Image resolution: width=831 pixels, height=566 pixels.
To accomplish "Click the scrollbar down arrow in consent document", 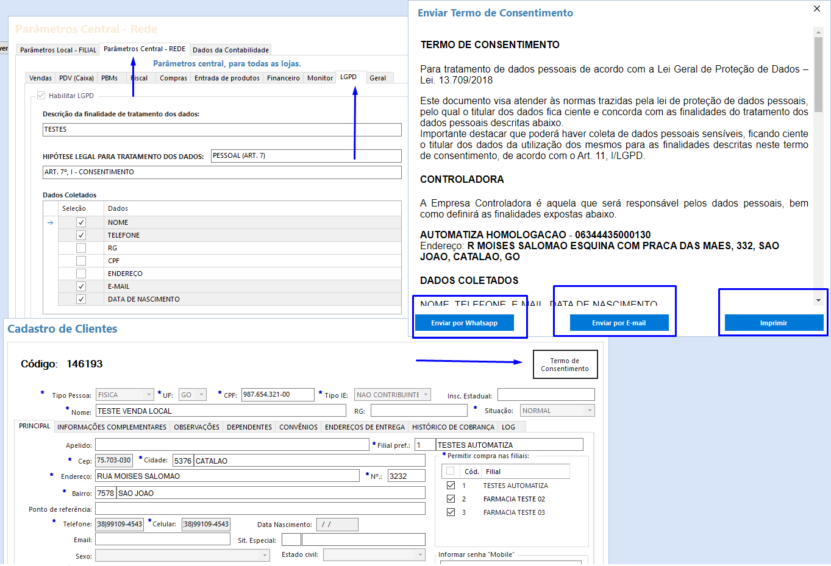I will coord(818,300).
